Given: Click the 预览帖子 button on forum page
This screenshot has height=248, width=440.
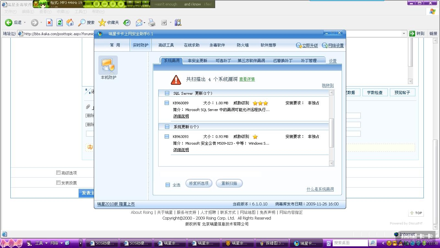Looking at the screenshot, I should (x=402, y=93).
